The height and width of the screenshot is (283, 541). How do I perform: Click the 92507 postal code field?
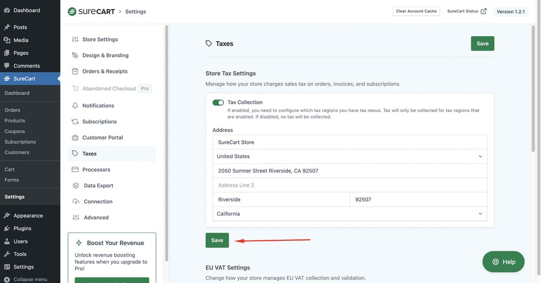coord(418,200)
